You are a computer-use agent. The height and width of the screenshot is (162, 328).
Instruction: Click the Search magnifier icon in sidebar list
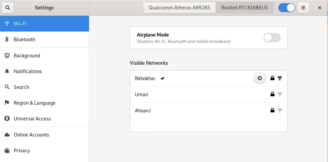click(7, 87)
